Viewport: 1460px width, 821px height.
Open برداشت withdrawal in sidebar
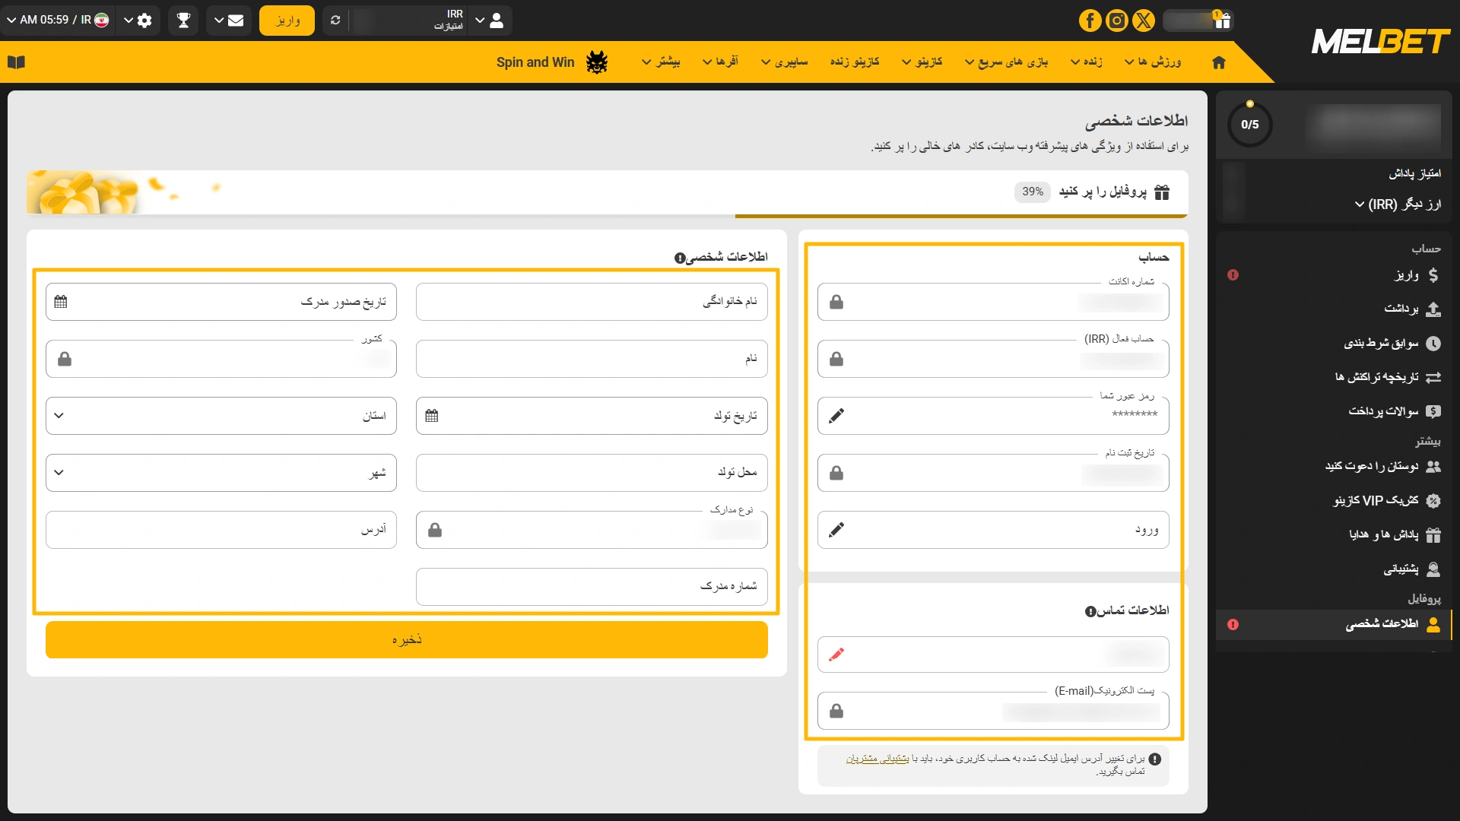point(1335,309)
